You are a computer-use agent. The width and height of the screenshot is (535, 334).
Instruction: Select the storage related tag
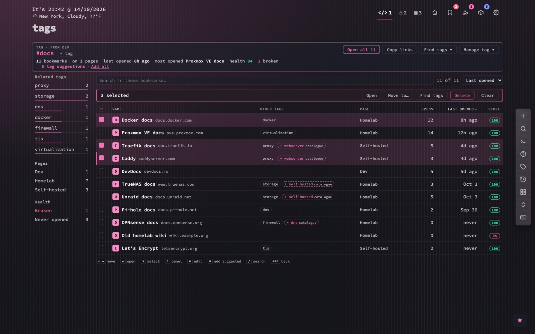[x=62, y=96]
